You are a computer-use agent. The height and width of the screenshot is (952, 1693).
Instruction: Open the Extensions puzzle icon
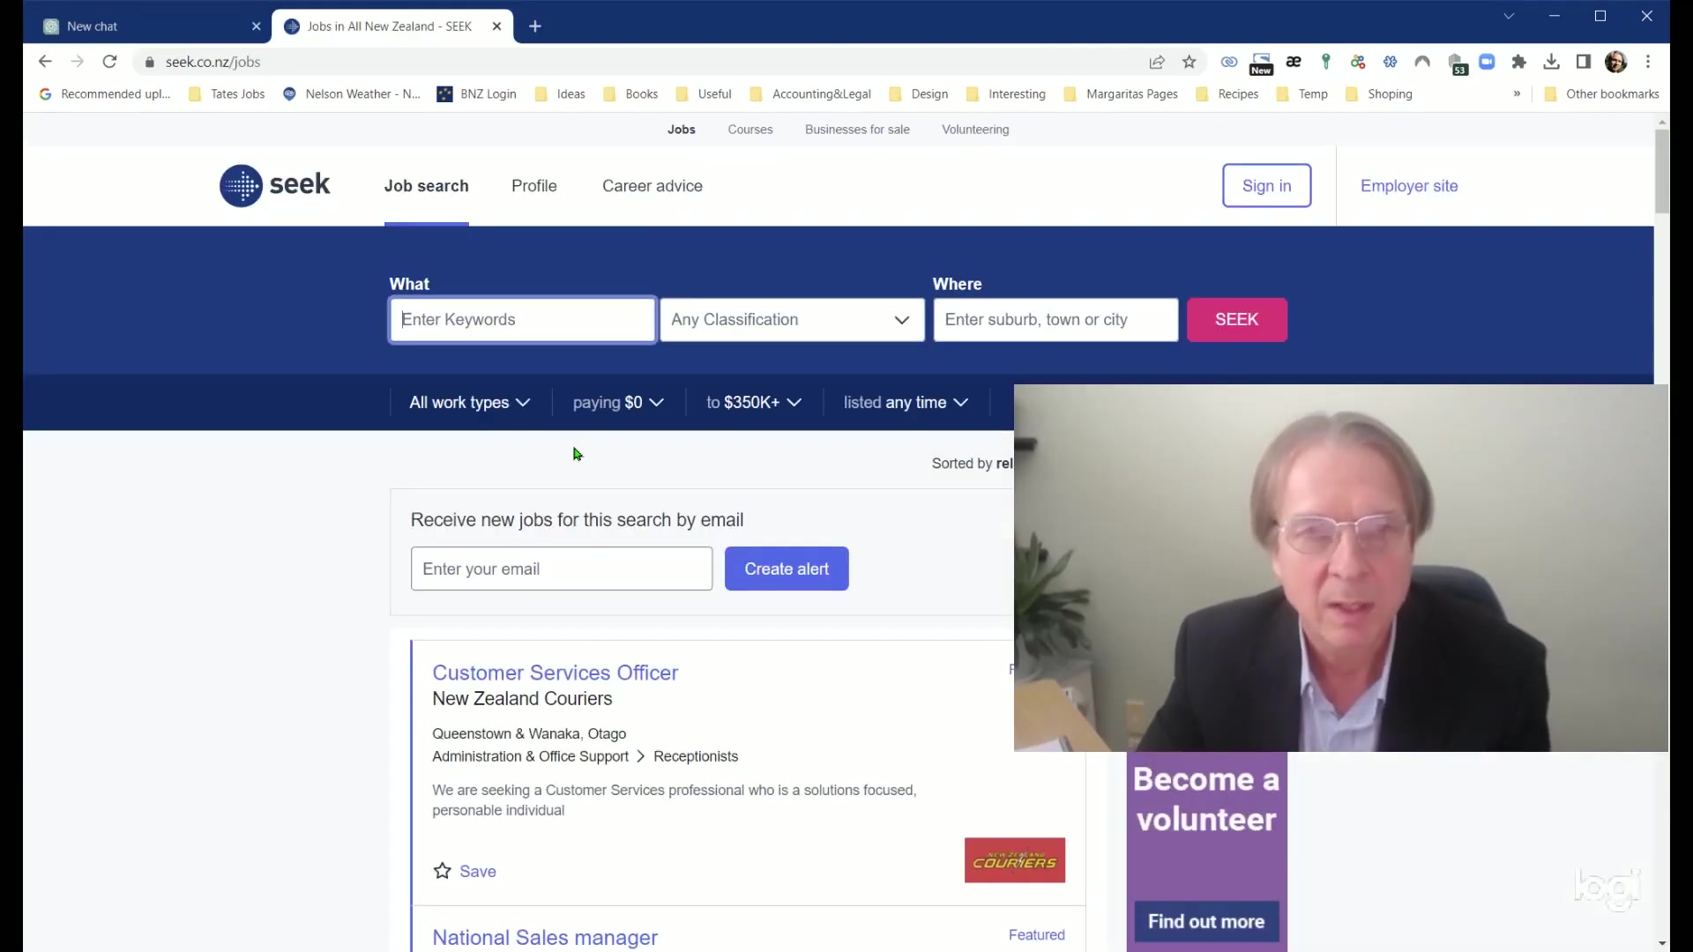click(1518, 62)
